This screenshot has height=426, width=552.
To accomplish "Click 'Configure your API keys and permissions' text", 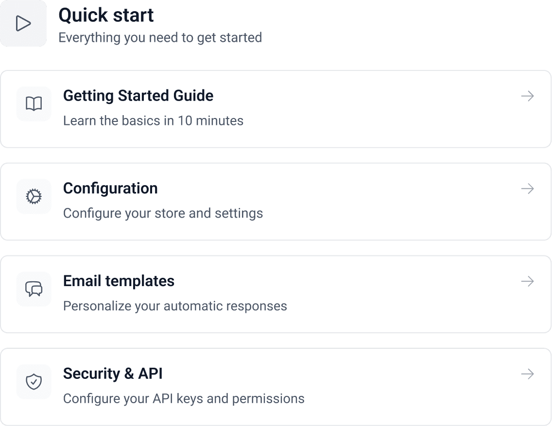I will tap(184, 399).
